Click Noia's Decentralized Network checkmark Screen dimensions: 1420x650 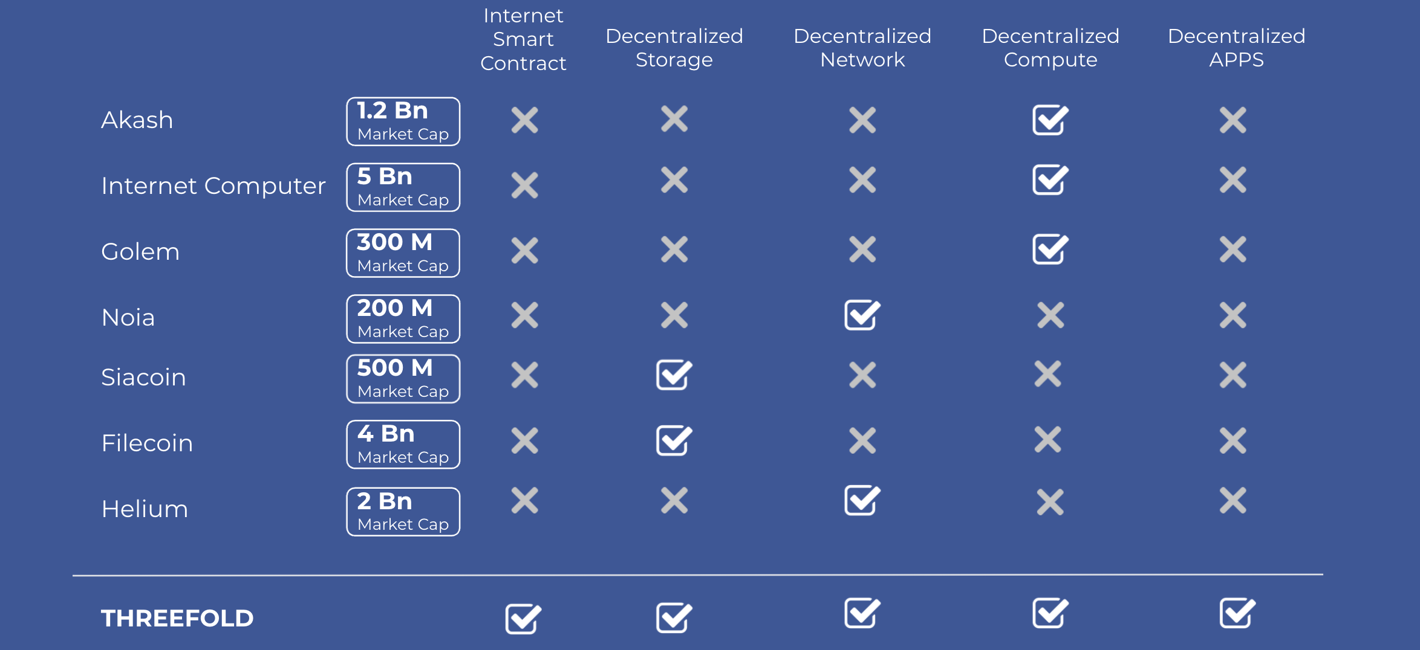pos(862,315)
